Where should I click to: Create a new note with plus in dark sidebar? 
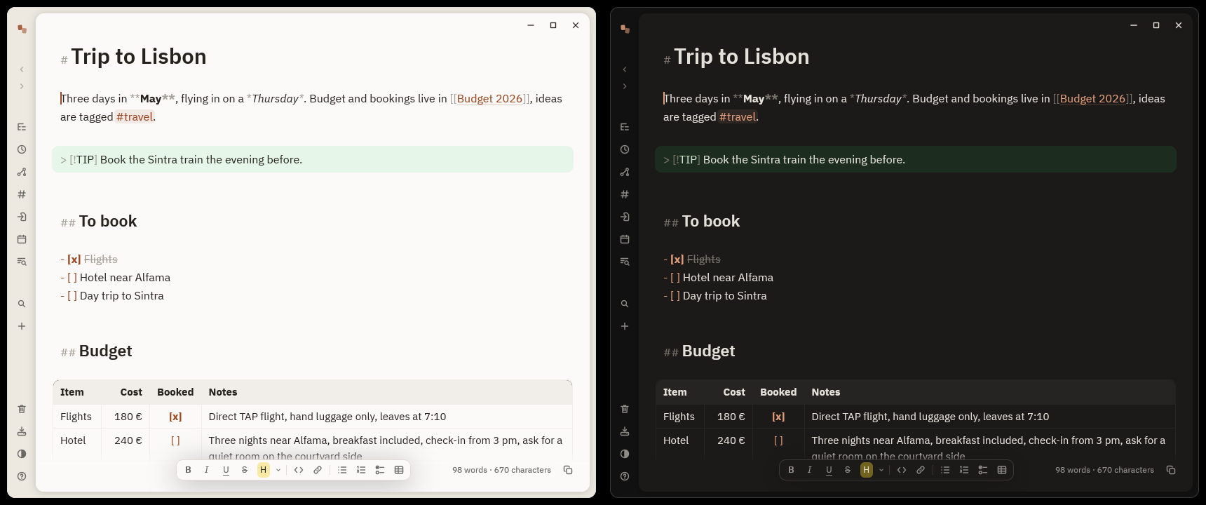625,326
